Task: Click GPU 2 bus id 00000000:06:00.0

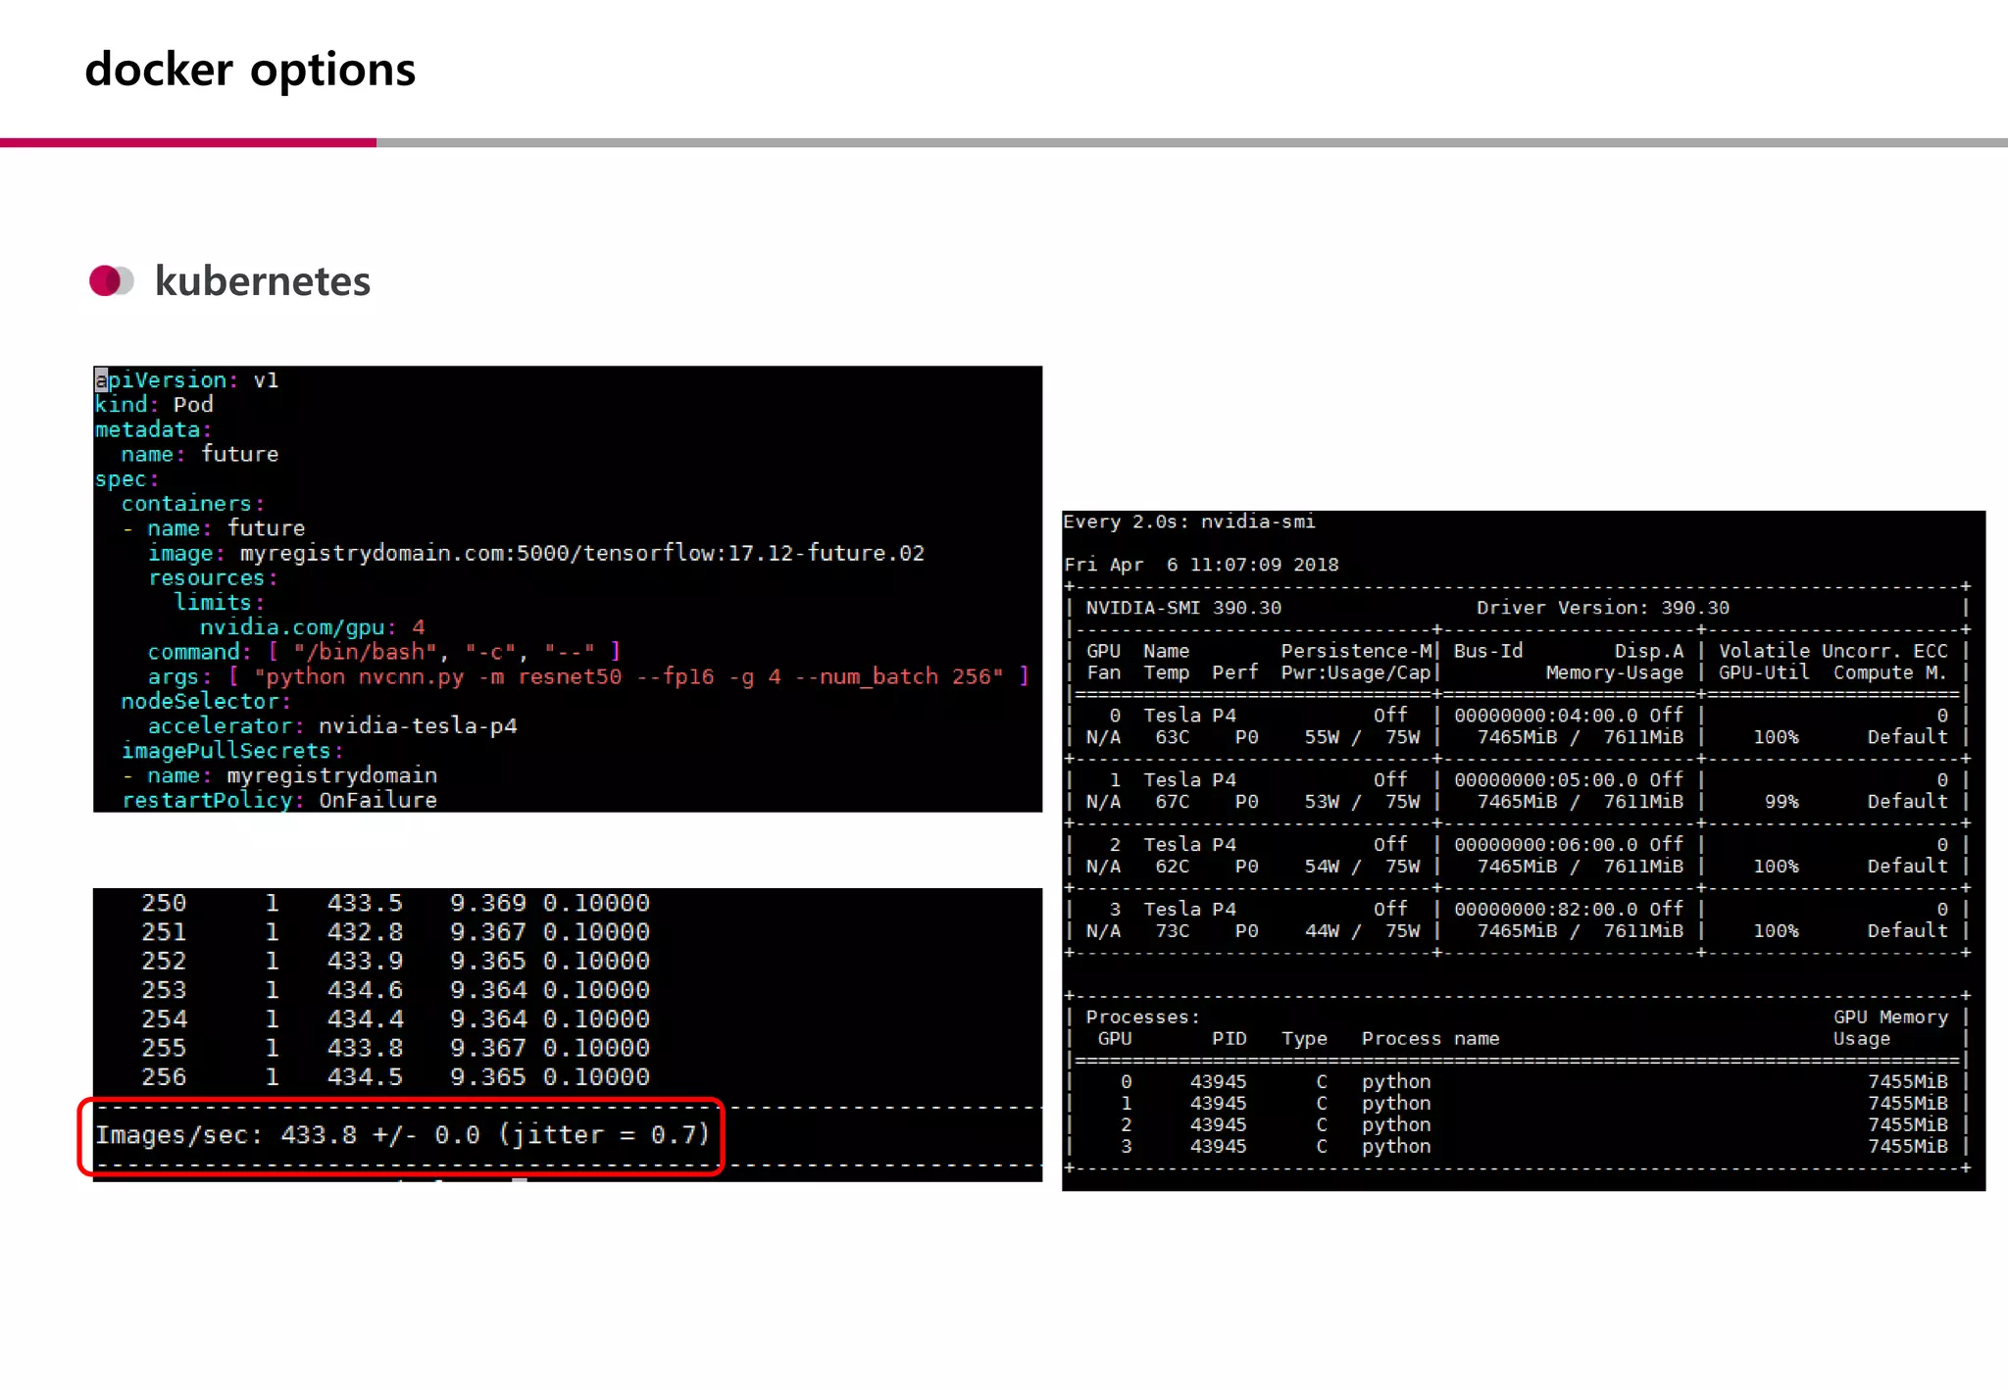Action: tap(1545, 845)
